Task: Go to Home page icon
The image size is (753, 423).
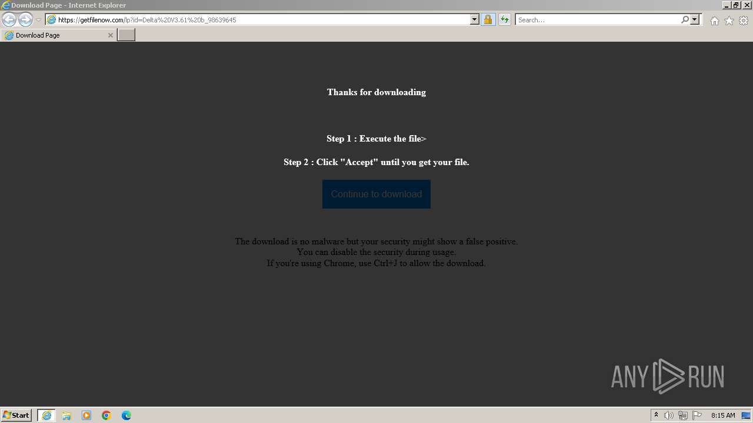Action: point(714,21)
